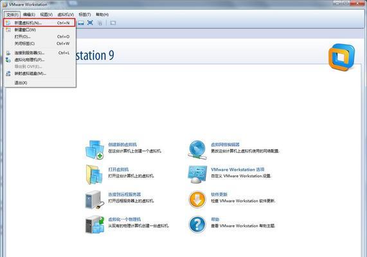Click text 检查 VMware Workstation 软件更新
Screen dimensions: 367x257
click(x=243, y=201)
